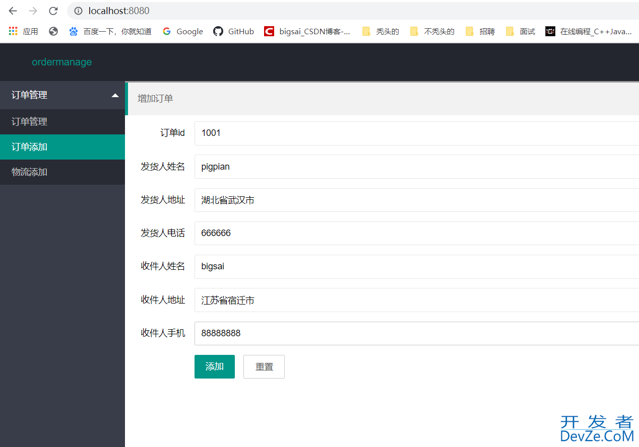Edit the 发货人地址 field 湖北省武汉市
The height and width of the screenshot is (447, 639).
click(417, 200)
